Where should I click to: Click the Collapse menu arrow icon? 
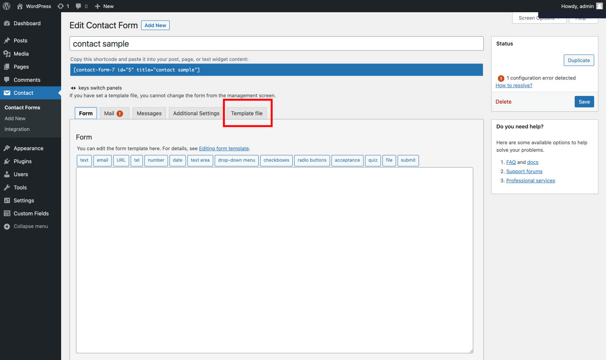pos(7,227)
